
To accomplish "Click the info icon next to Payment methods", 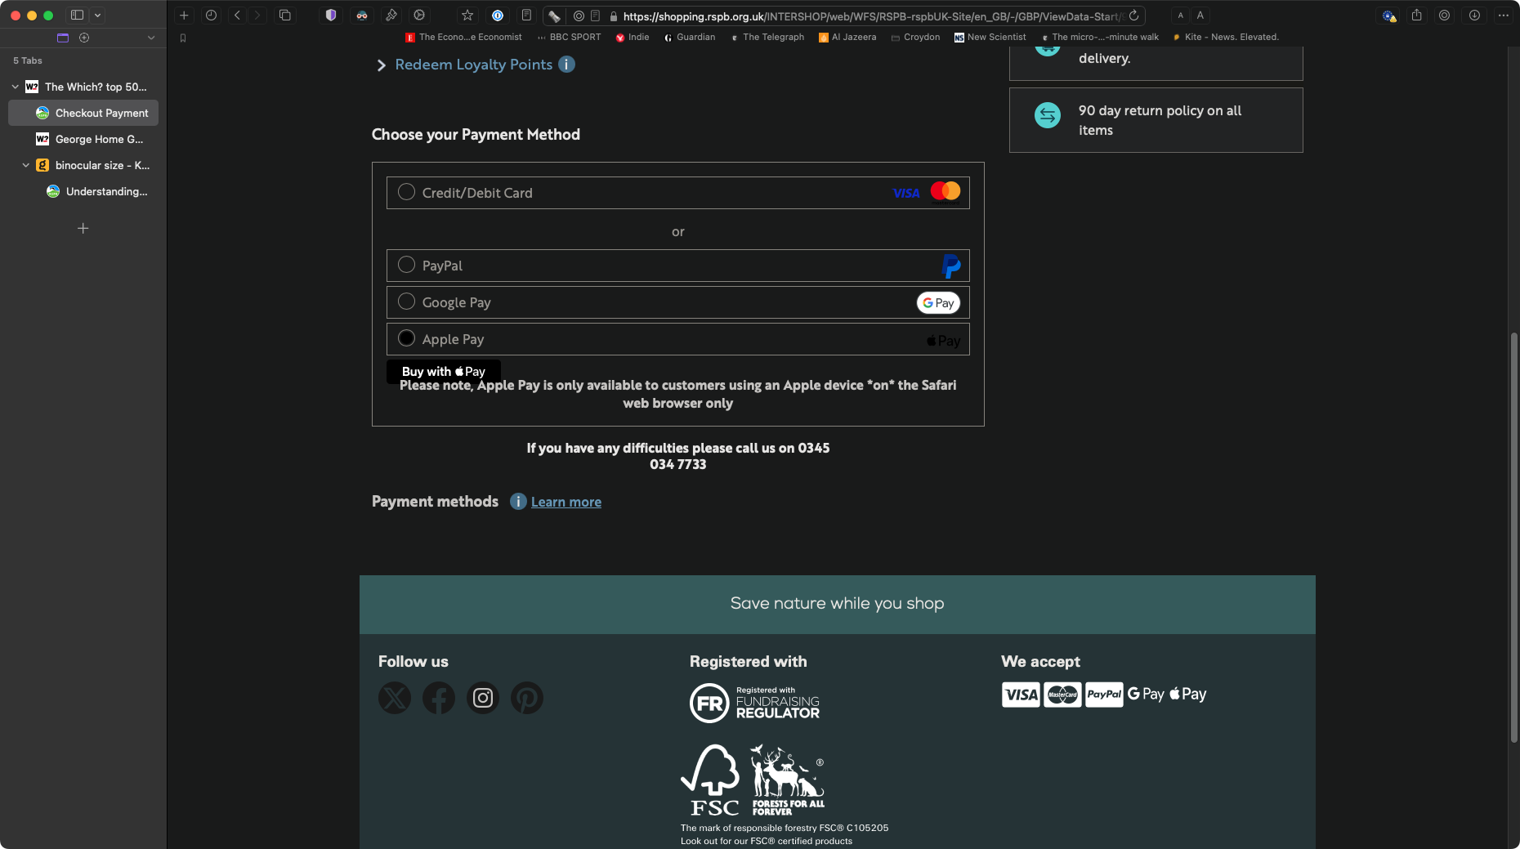I will tap(518, 502).
